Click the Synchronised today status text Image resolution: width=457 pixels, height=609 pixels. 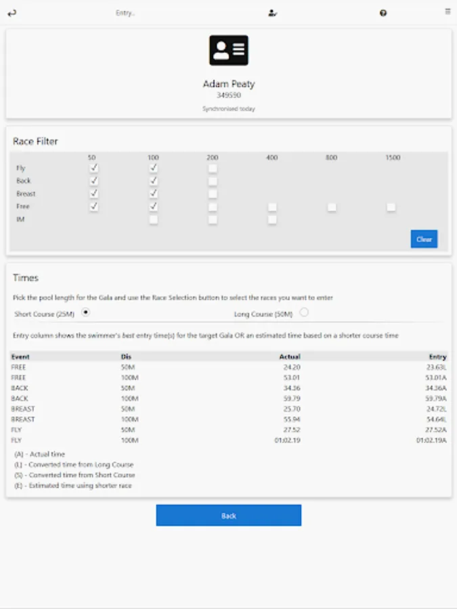[x=229, y=109]
